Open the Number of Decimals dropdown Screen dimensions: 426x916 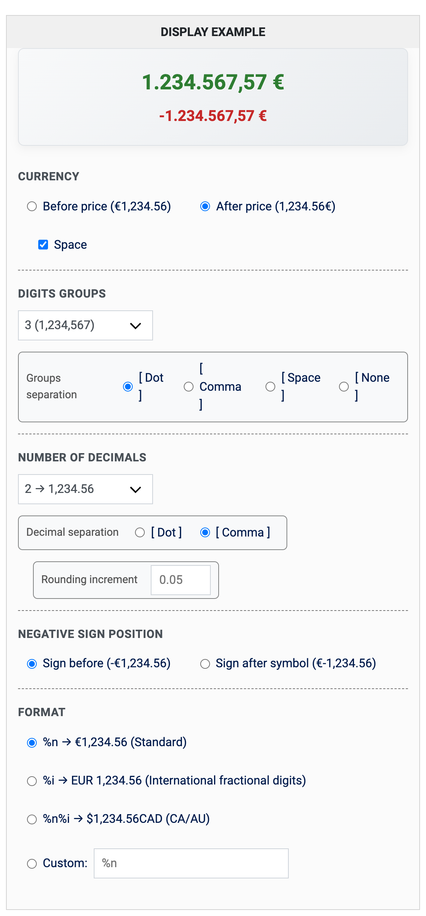[x=85, y=489]
